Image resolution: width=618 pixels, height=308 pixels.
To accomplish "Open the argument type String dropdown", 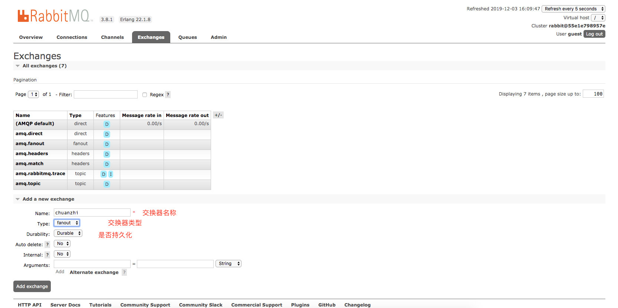I will (229, 264).
